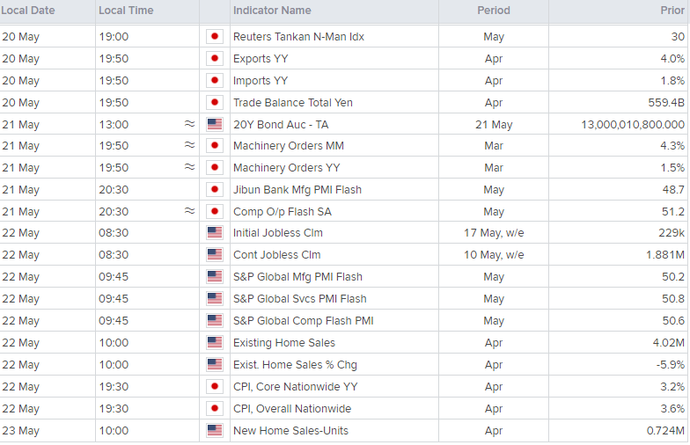Click the US flag beside 20Y Bond Auc - TA
The image size is (690, 445).
215,125
